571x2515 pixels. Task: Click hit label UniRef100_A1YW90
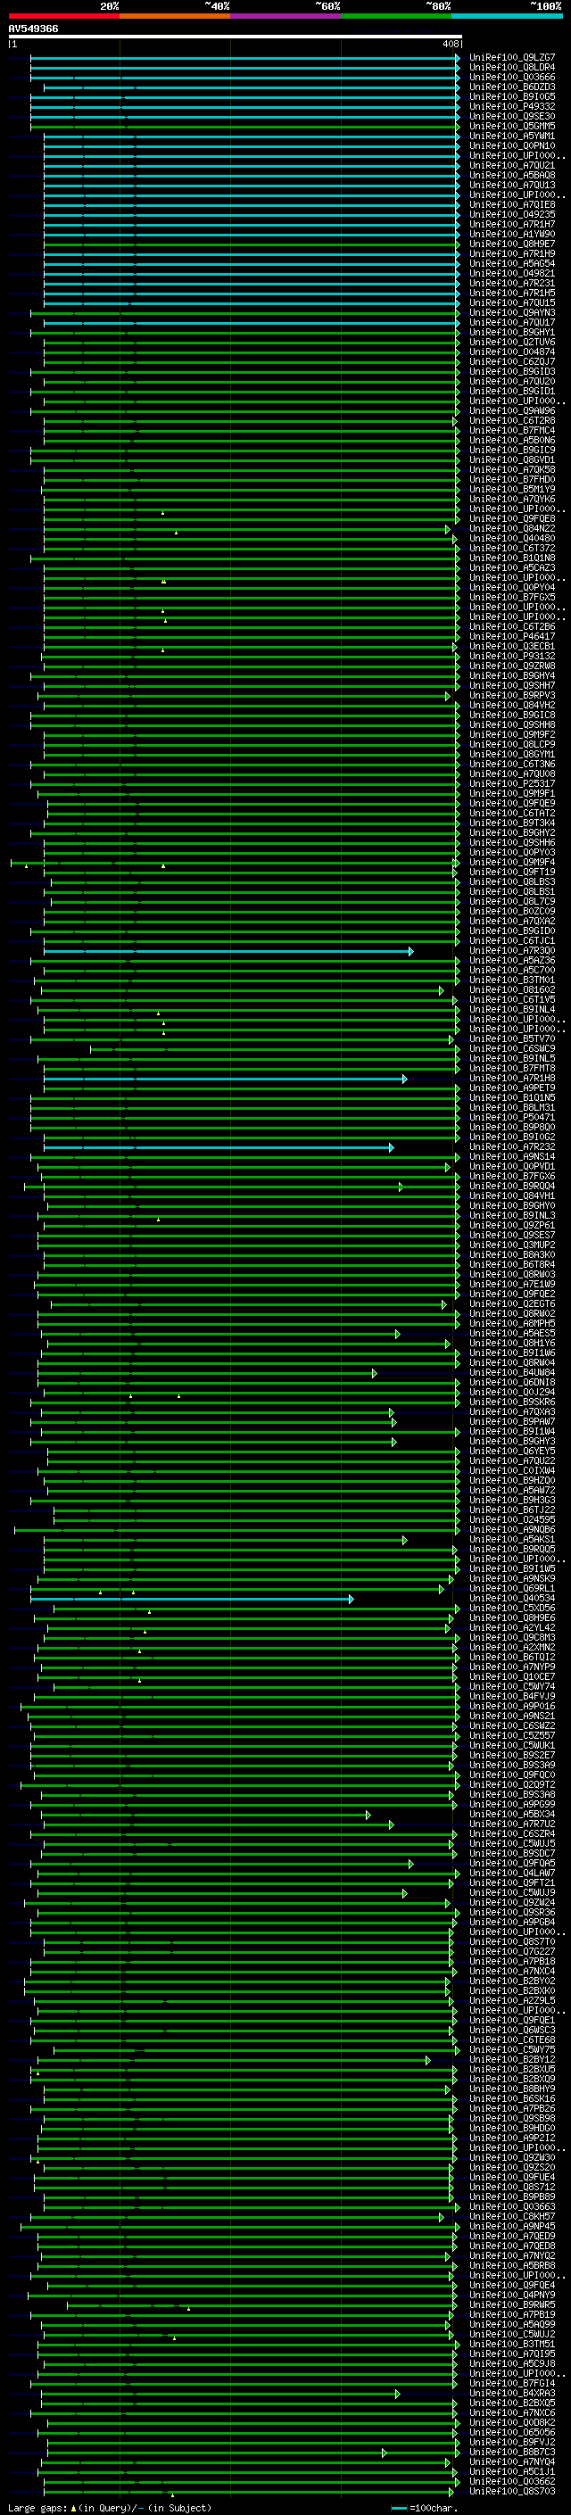click(x=512, y=235)
